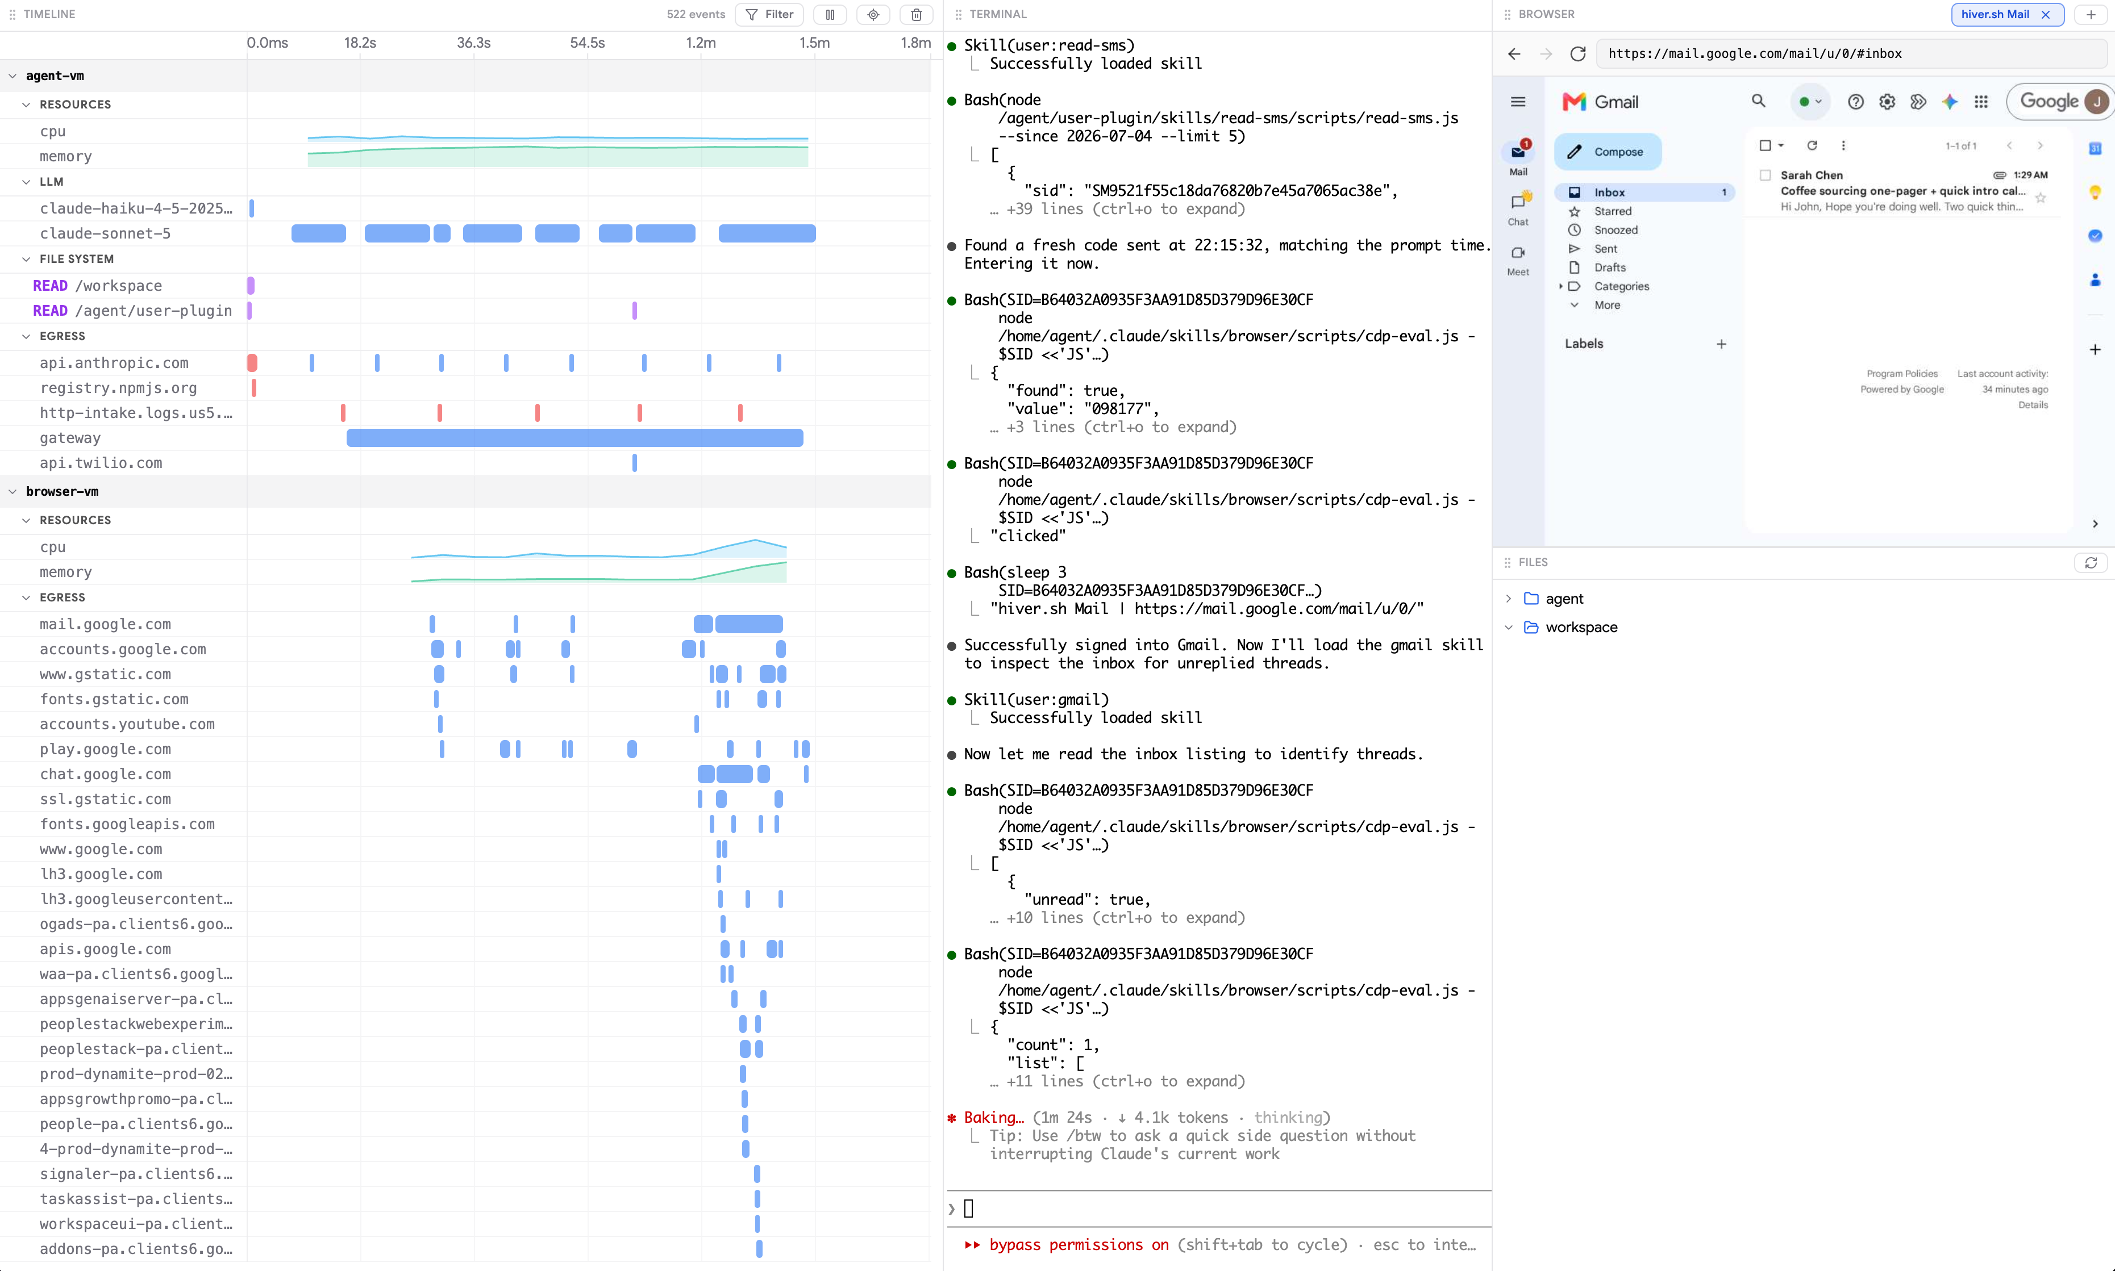The image size is (2115, 1271).
Task: Close the hiver.sh Mail tab
Action: [x=2046, y=15]
